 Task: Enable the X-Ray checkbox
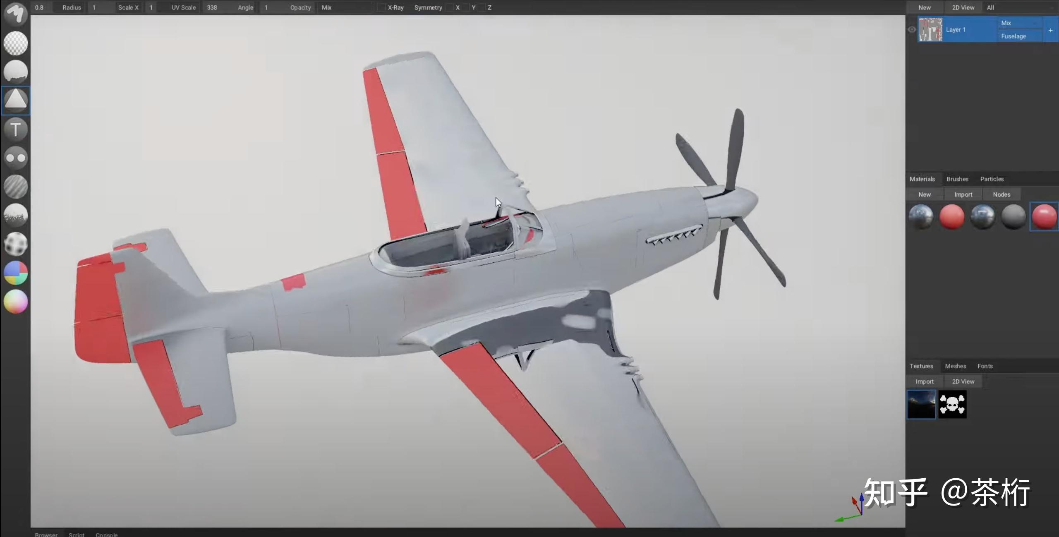pyautogui.click(x=381, y=7)
